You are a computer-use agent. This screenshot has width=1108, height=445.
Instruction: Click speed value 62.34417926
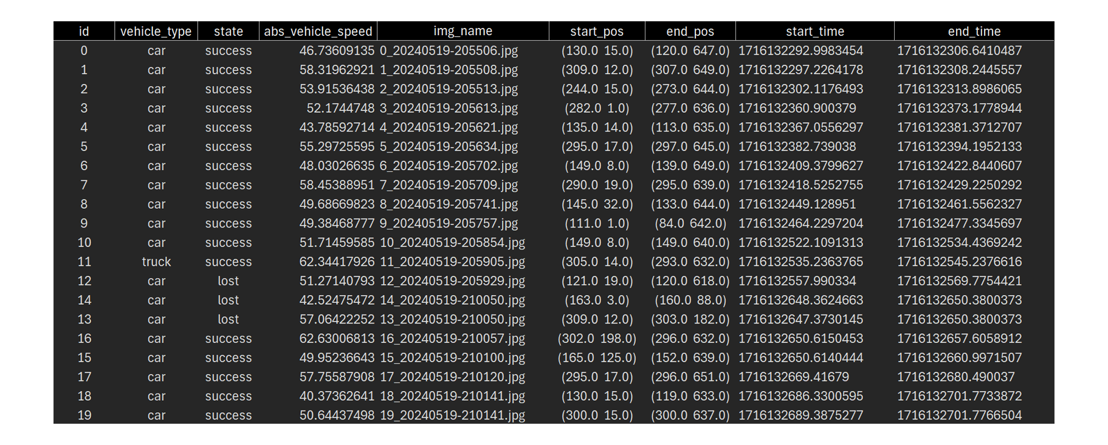(x=337, y=262)
